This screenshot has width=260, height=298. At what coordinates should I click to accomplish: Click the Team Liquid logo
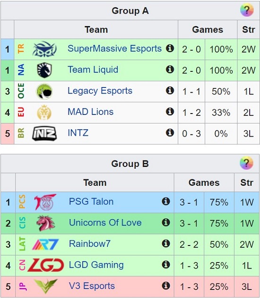(x=44, y=70)
